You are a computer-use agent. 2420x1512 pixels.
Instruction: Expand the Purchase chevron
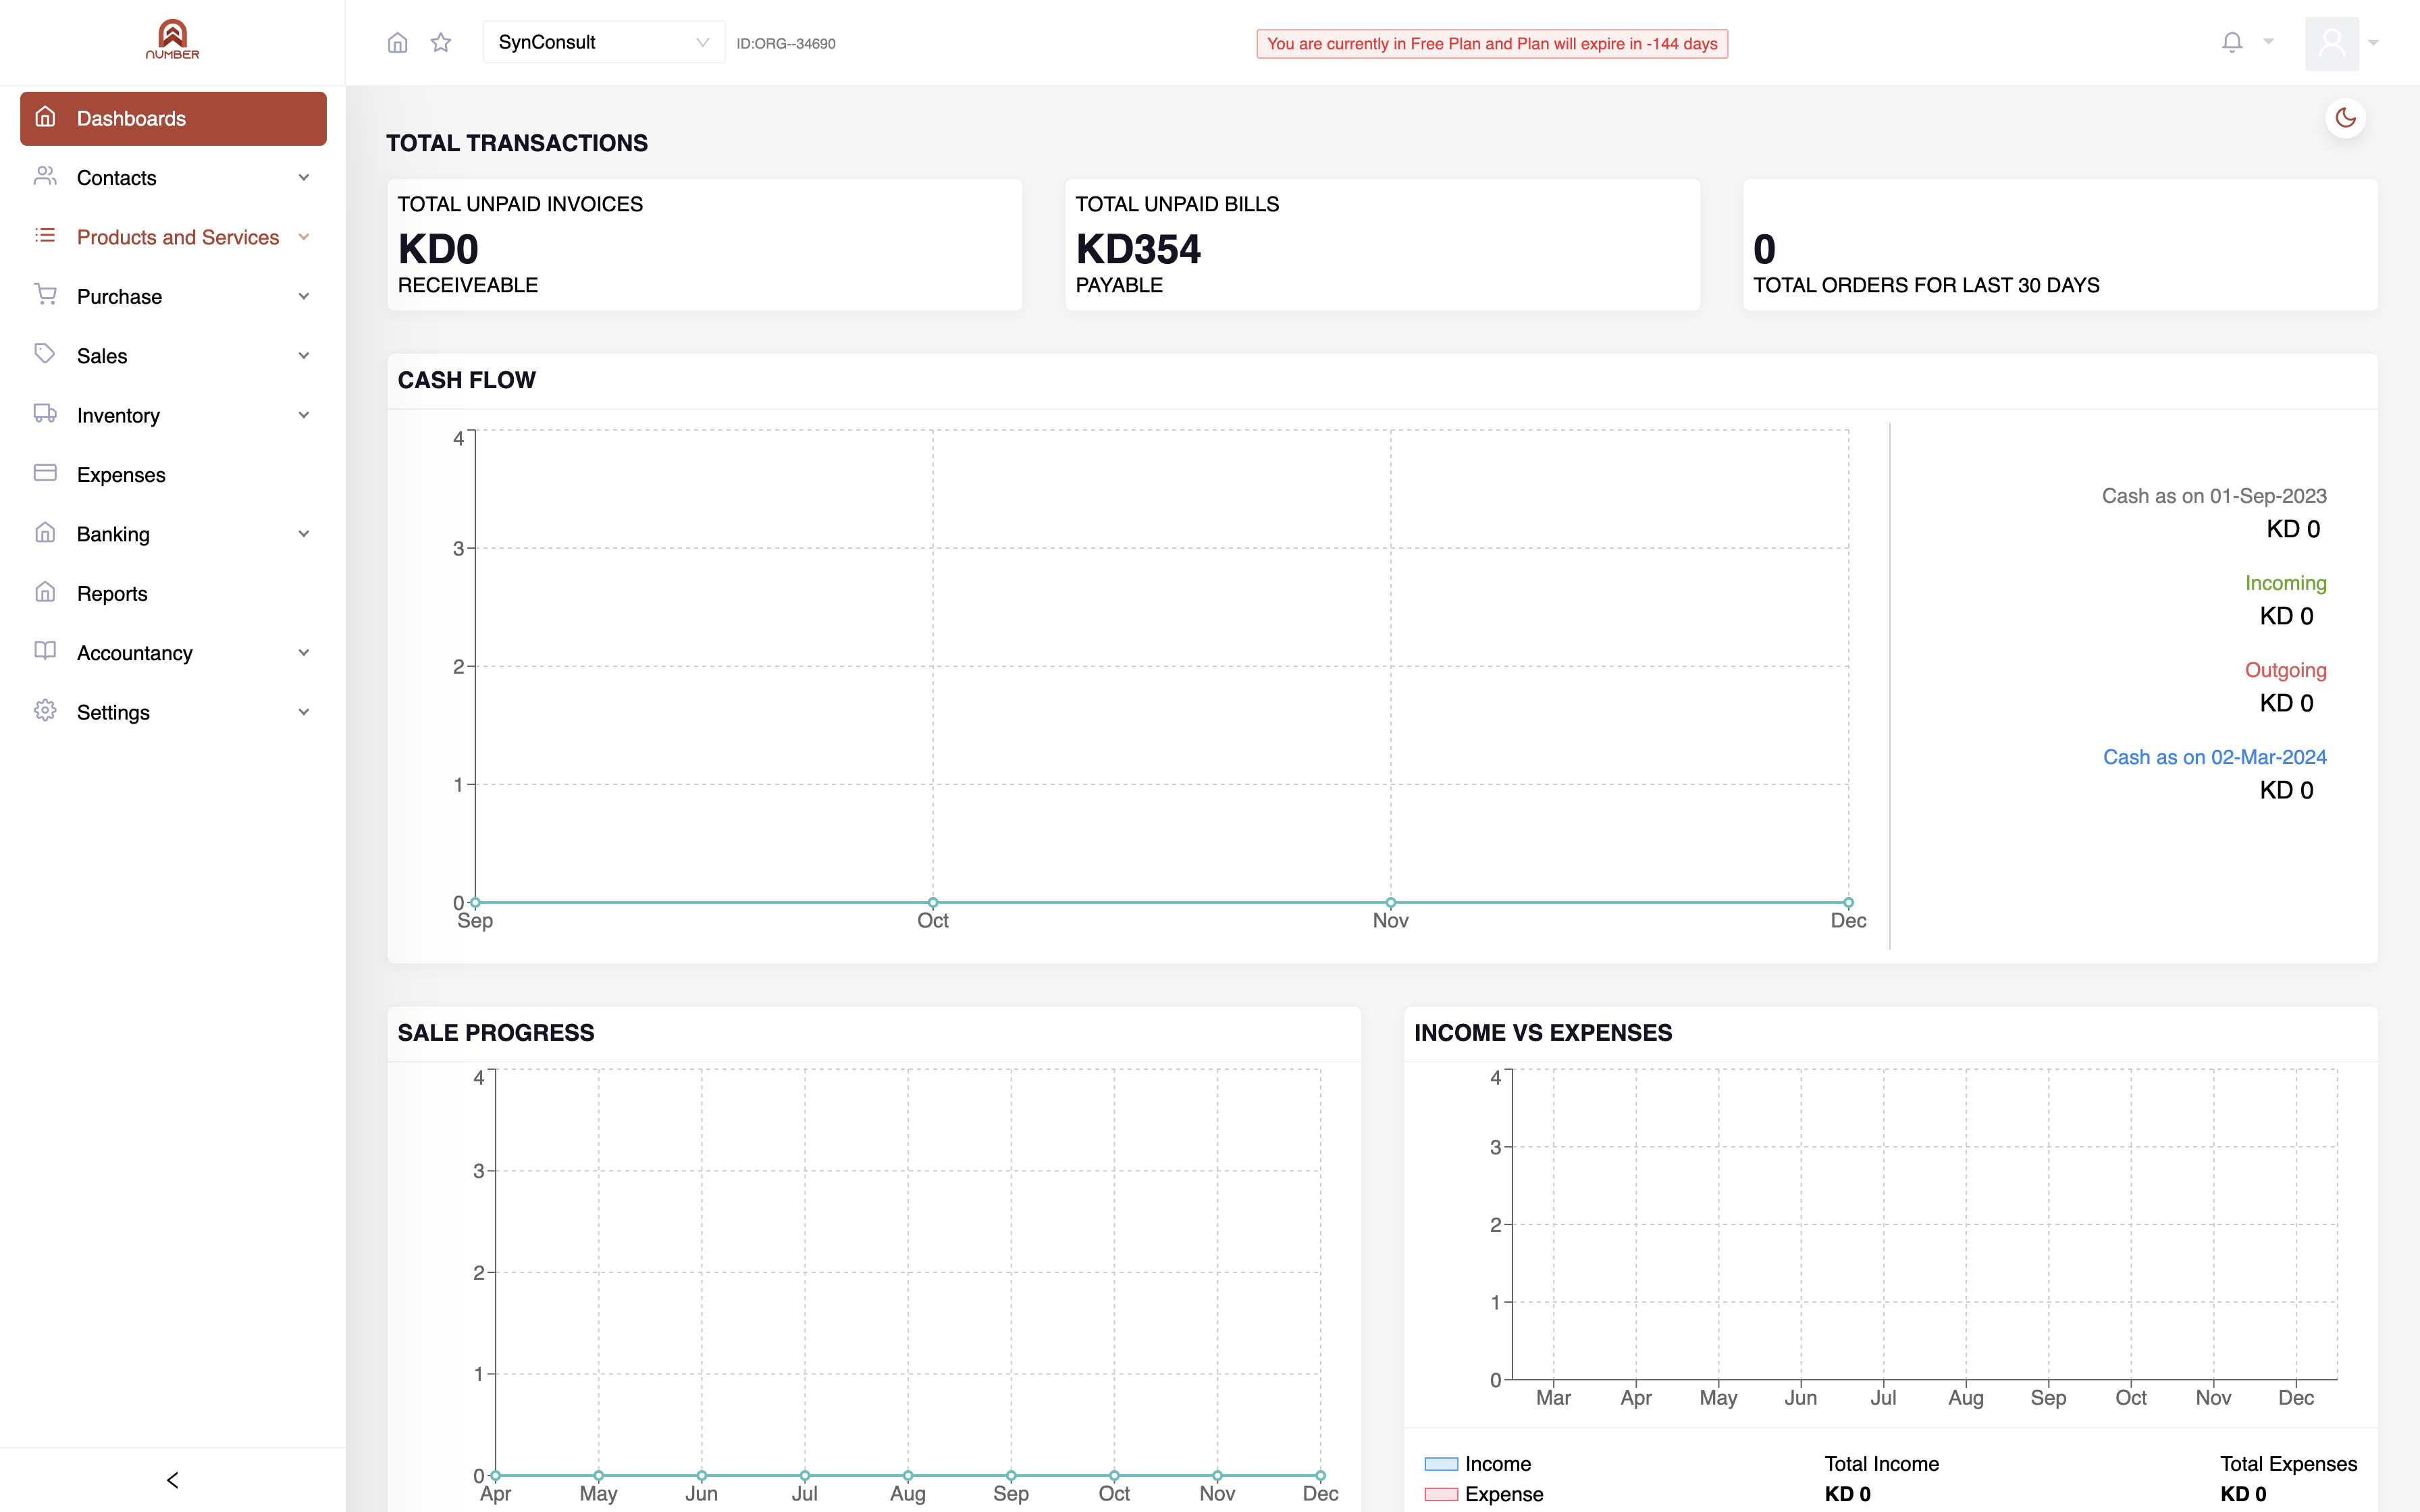[304, 296]
